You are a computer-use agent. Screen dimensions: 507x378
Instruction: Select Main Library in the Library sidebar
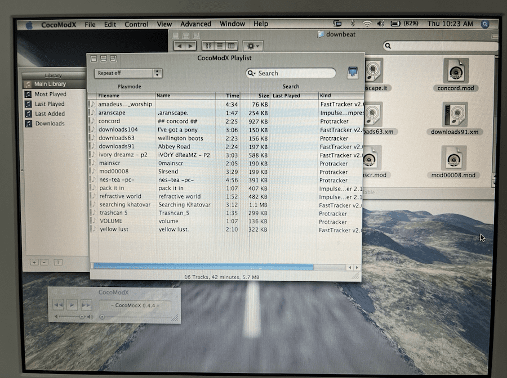[x=54, y=84]
